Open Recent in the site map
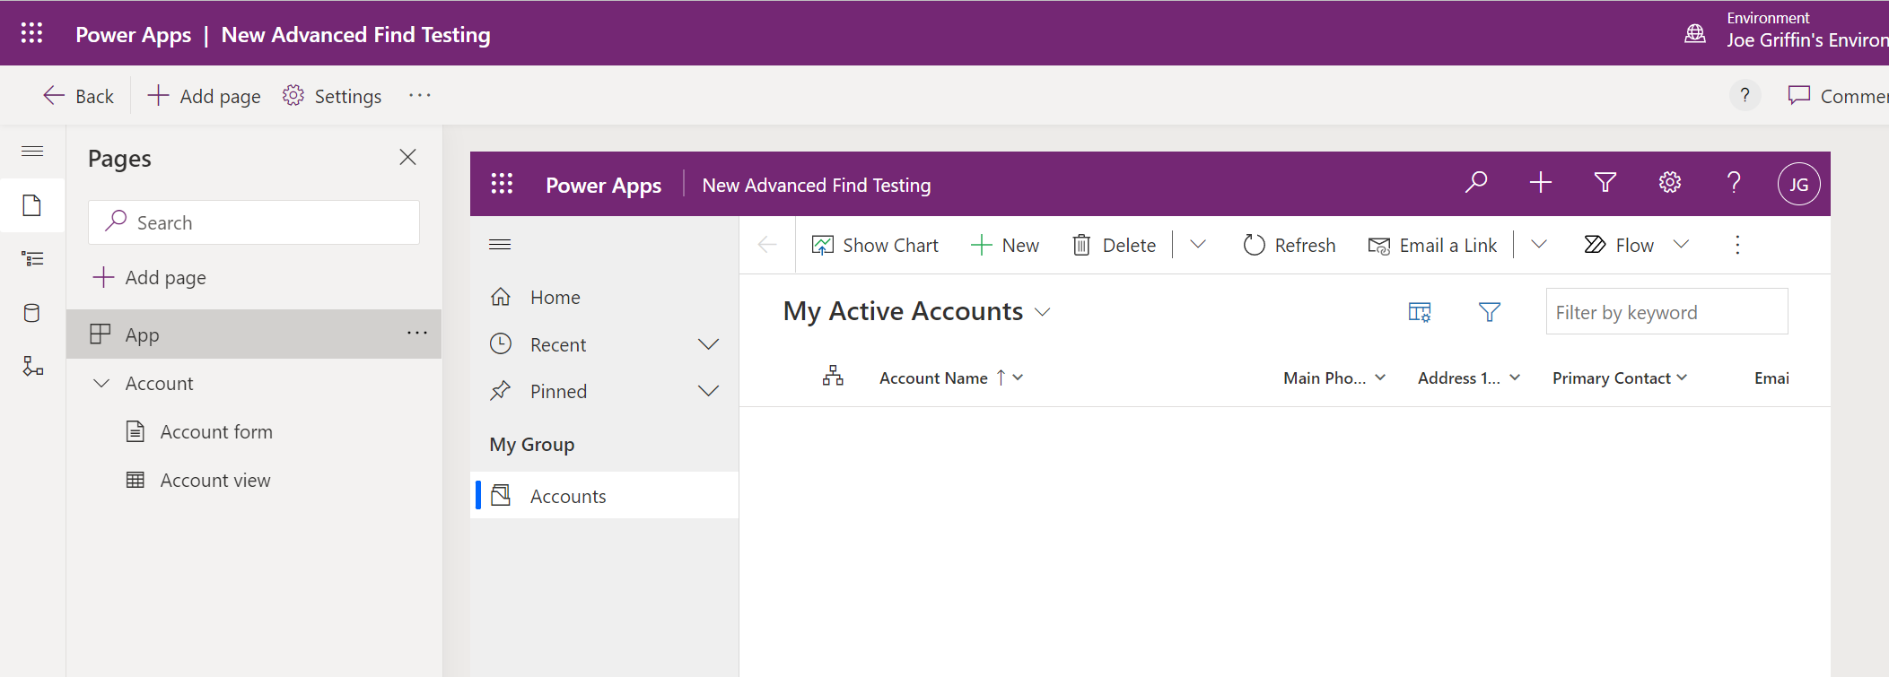This screenshot has height=677, width=1889. tap(558, 344)
